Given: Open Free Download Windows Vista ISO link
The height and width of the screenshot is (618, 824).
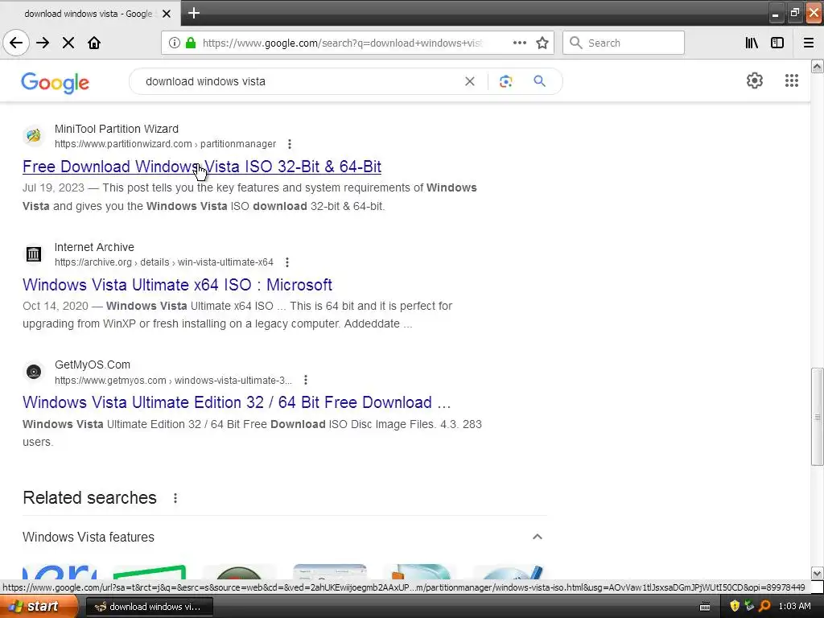Looking at the screenshot, I should click(x=202, y=167).
